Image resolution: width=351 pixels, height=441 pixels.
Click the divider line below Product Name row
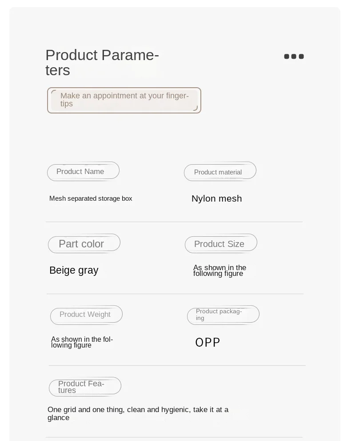tap(174, 222)
